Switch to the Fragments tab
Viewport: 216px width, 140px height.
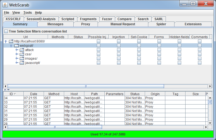88,19
